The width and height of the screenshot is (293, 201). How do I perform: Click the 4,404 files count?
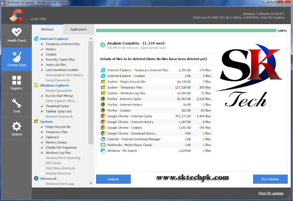[x=203, y=116]
